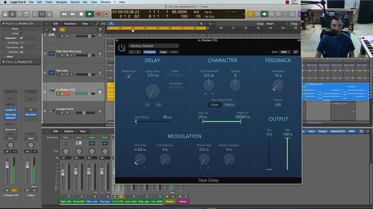Click the Wet output slider
The height and width of the screenshot is (209, 373).
point(287,153)
